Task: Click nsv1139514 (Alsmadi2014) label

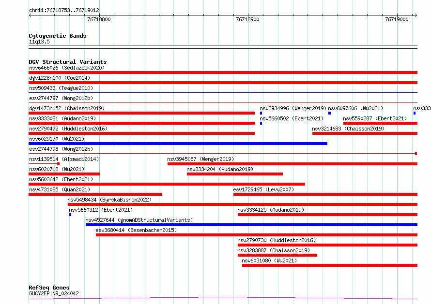Action: point(64,159)
